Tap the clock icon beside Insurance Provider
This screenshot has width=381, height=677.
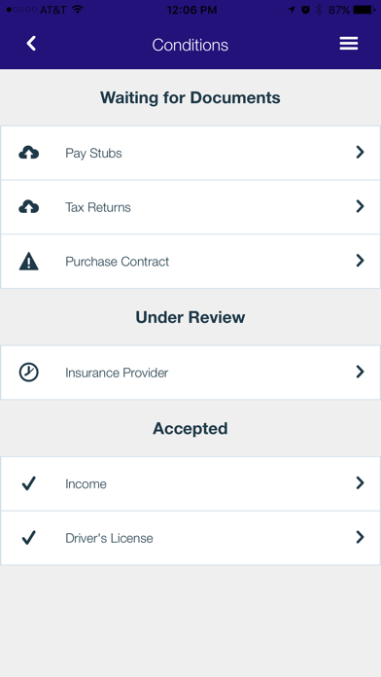[29, 373]
